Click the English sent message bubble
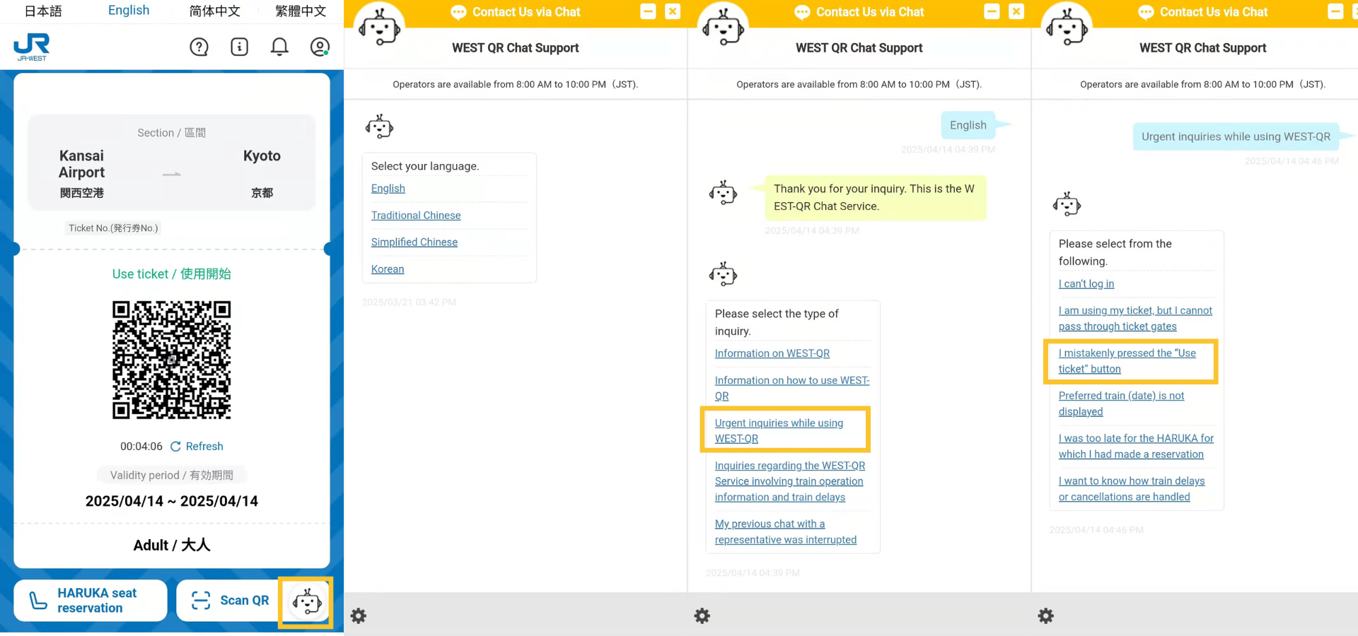Image resolution: width=1358 pixels, height=636 pixels. (x=968, y=125)
